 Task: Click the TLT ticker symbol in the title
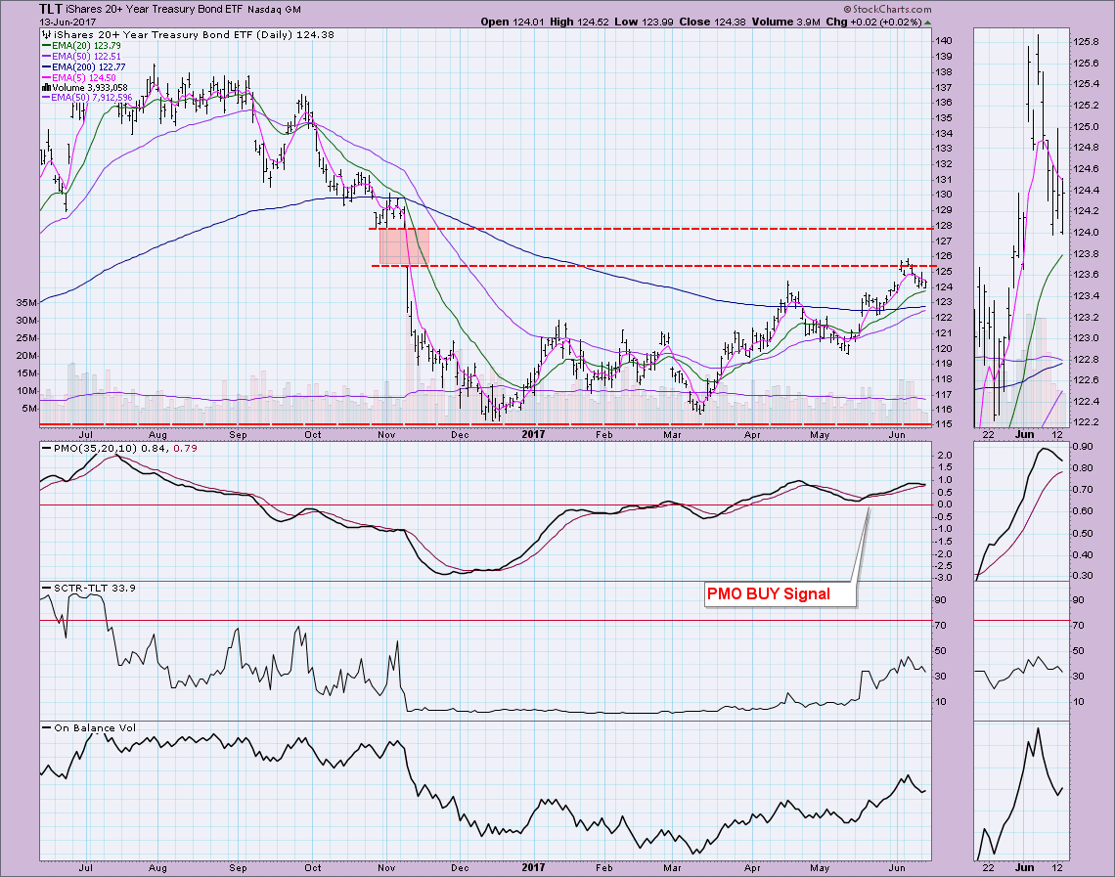pos(51,9)
